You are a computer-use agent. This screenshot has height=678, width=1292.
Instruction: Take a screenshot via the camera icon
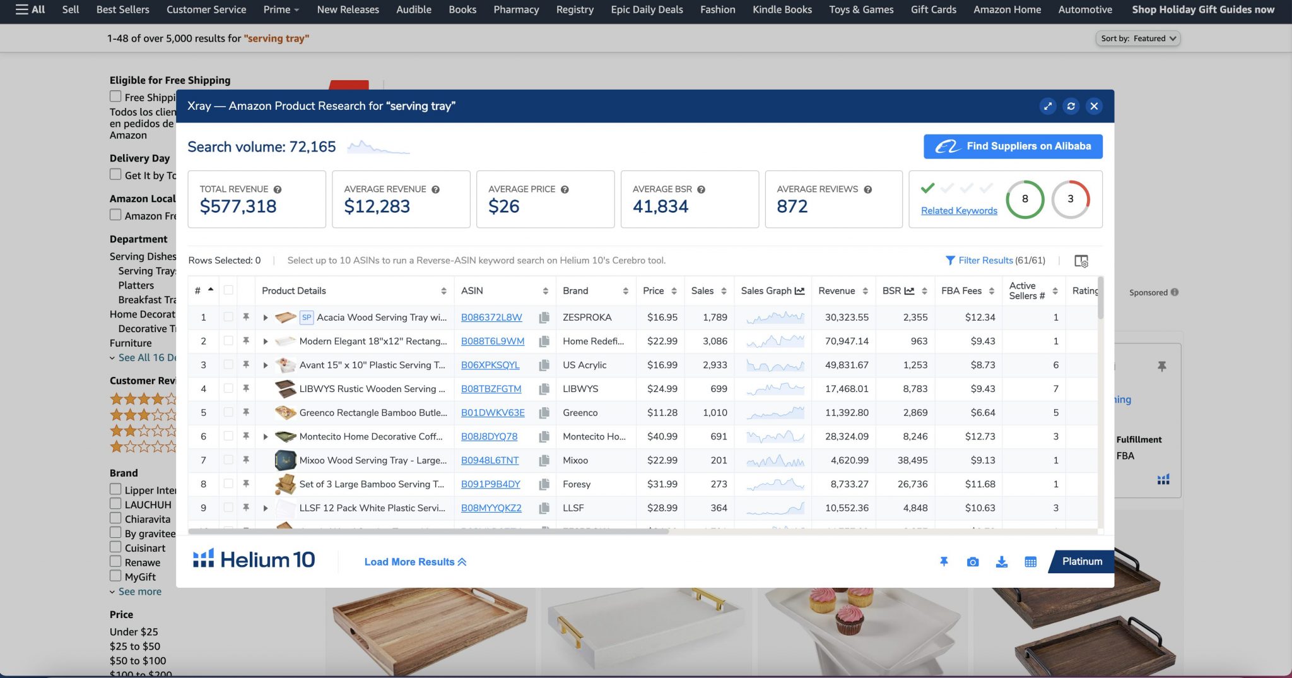click(973, 561)
